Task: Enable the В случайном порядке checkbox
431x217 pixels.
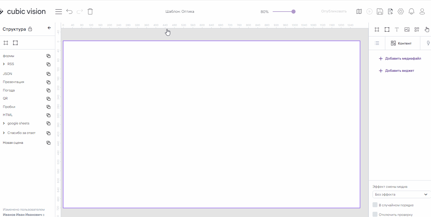Action: pyautogui.click(x=375, y=205)
